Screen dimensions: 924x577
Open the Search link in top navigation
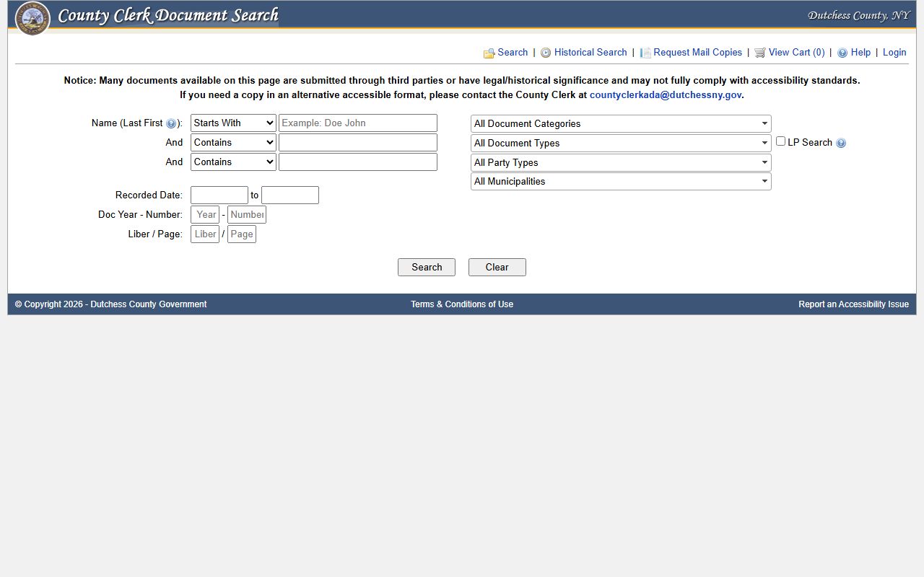coord(513,53)
